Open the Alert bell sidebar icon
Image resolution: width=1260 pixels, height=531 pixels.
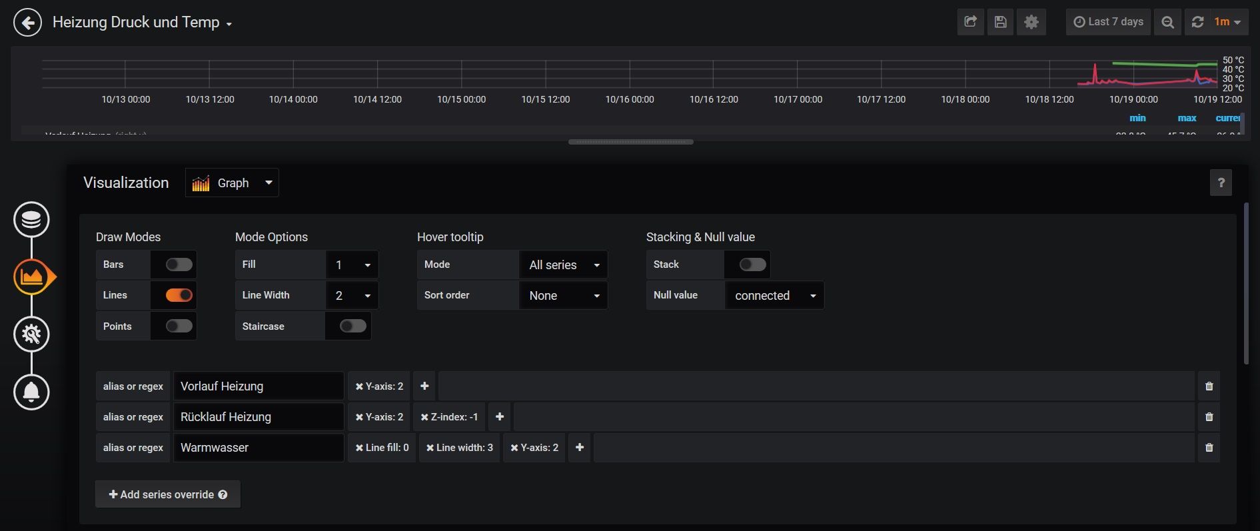[31, 392]
